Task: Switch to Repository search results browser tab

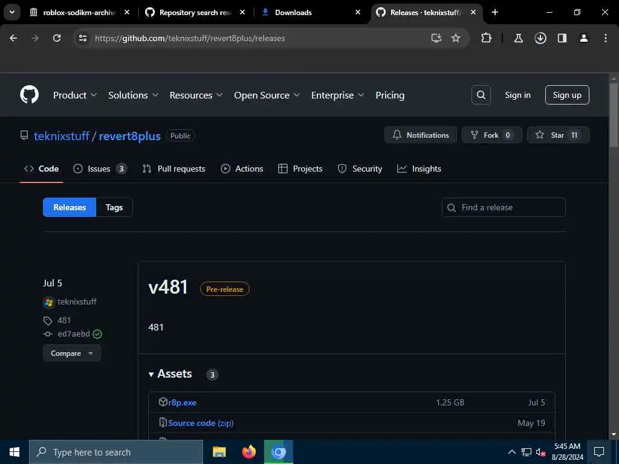Action: pyautogui.click(x=195, y=12)
